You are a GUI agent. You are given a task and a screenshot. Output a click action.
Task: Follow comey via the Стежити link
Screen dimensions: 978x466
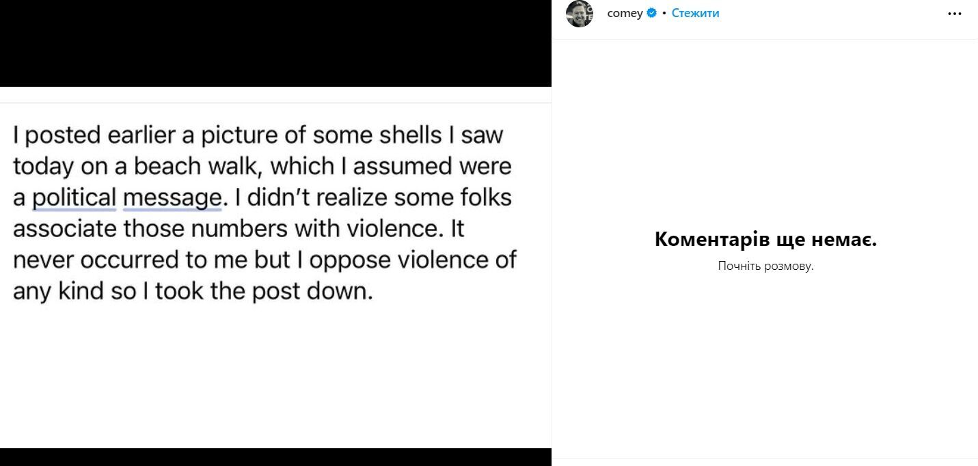(695, 13)
